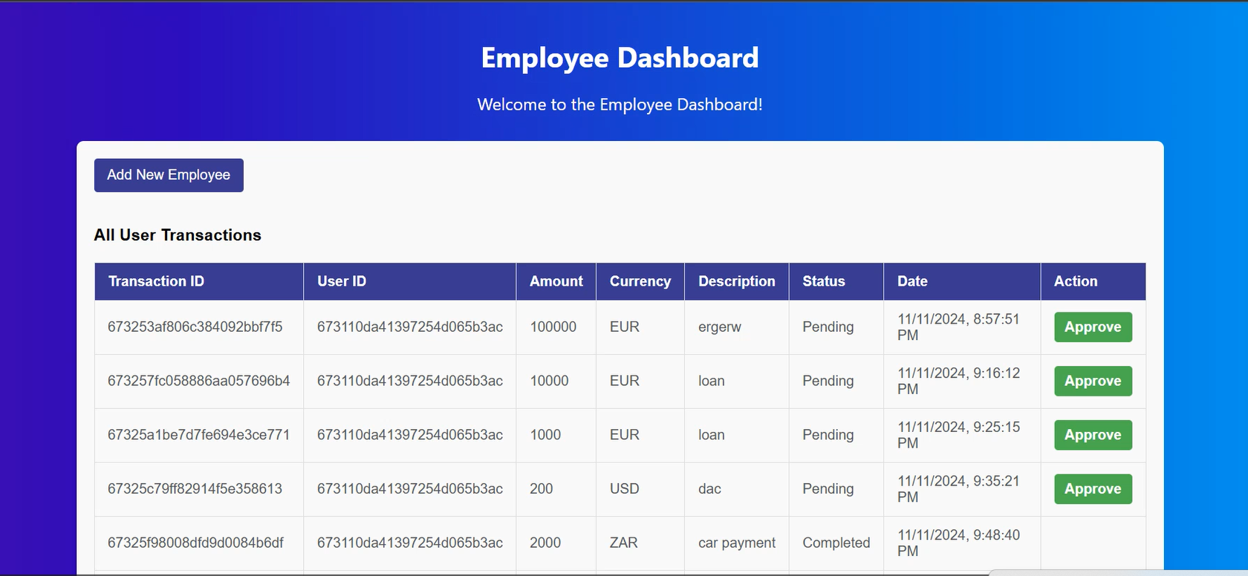This screenshot has height=576, width=1248.
Task: Select the Employee Dashboard heading
Action: point(620,58)
